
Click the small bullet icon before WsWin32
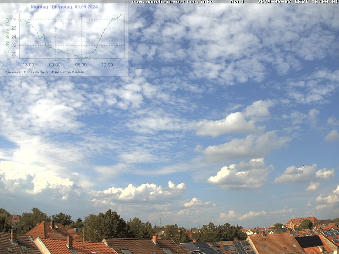6,72
